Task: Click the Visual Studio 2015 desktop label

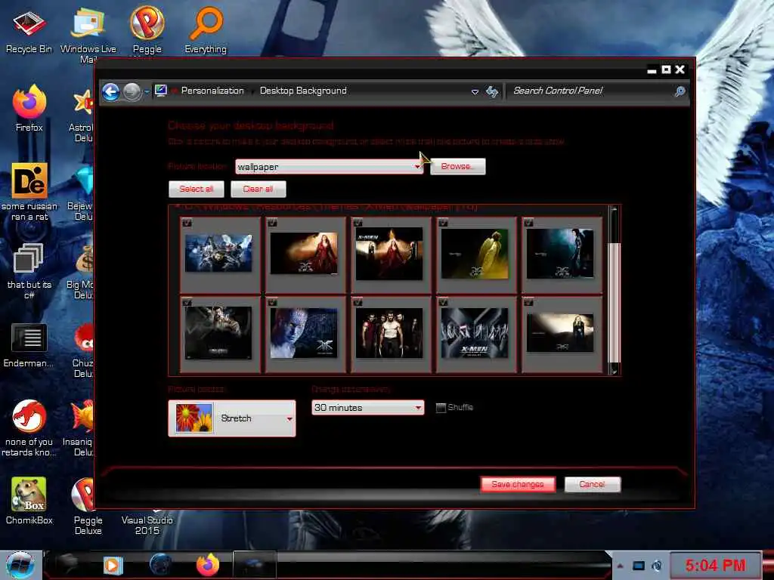Action: point(147,526)
